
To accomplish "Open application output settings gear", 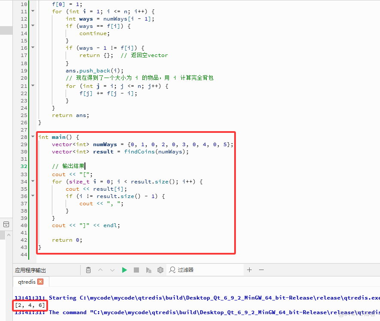I will (160, 270).
